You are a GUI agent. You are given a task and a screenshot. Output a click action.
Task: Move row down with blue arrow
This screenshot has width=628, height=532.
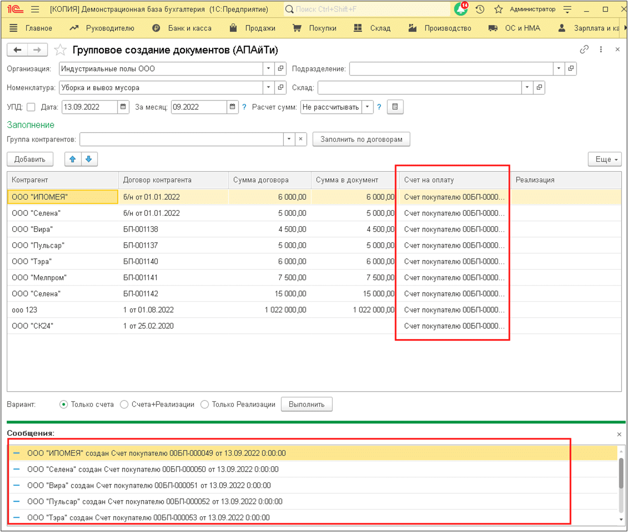[89, 159]
